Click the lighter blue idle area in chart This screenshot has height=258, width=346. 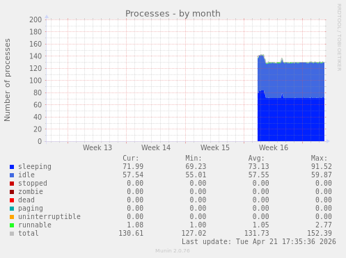(291, 80)
